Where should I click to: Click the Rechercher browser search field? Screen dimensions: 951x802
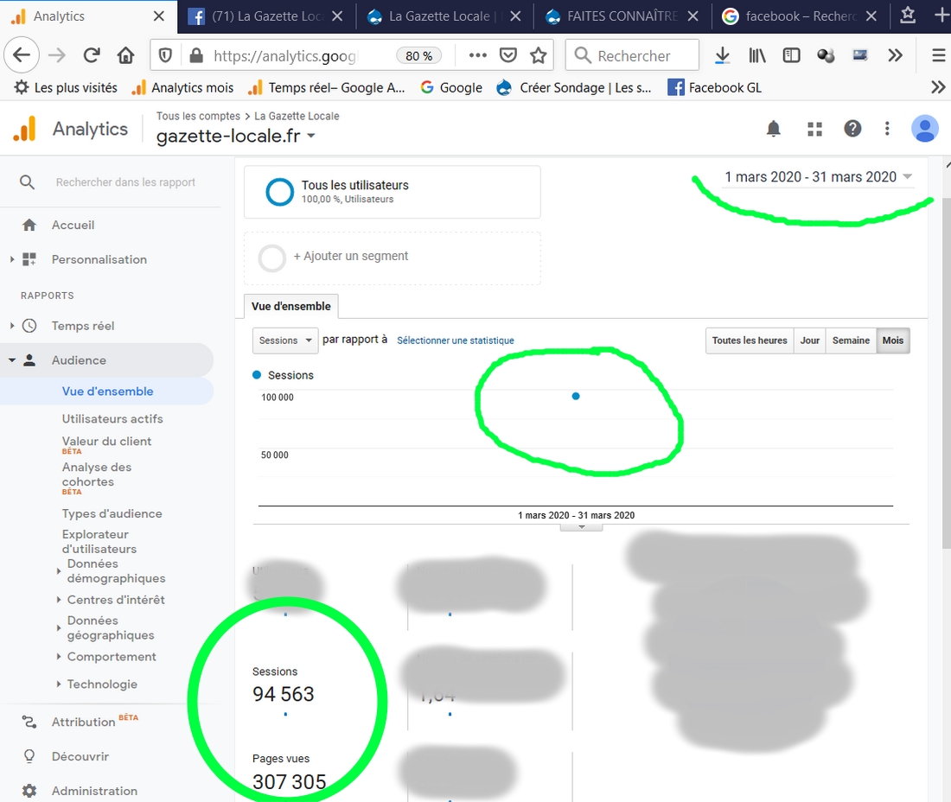(632, 56)
